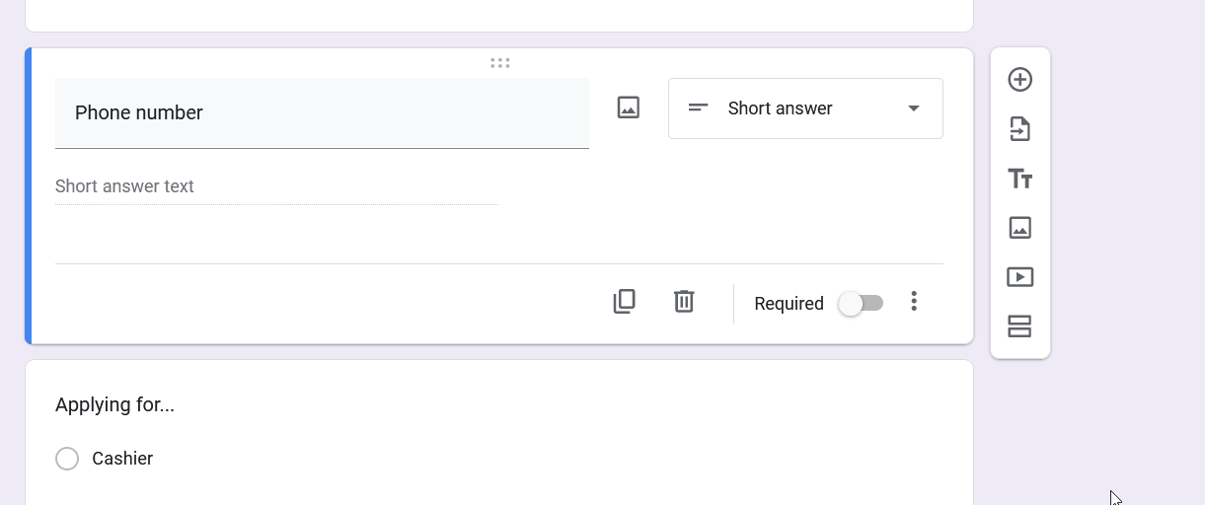Click Add image in the side toolbar
The height and width of the screenshot is (505, 1205).
coord(1019,228)
